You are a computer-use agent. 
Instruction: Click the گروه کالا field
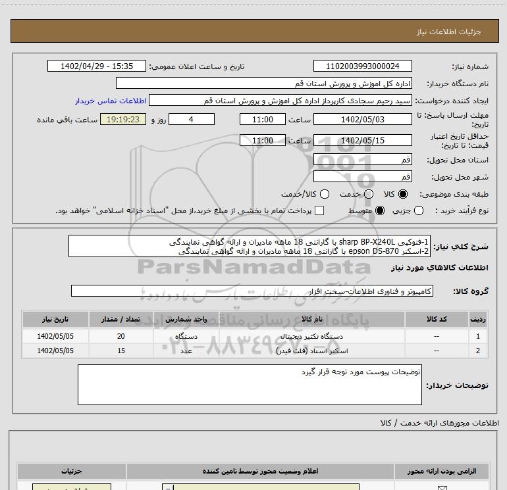point(252,291)
